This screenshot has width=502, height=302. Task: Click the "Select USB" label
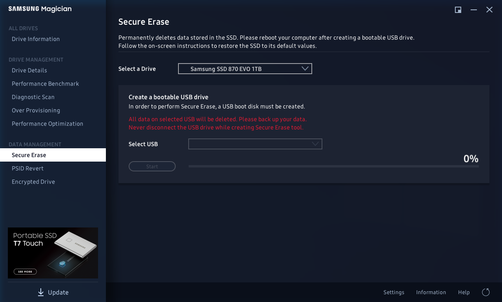click(x=143, y=144)
